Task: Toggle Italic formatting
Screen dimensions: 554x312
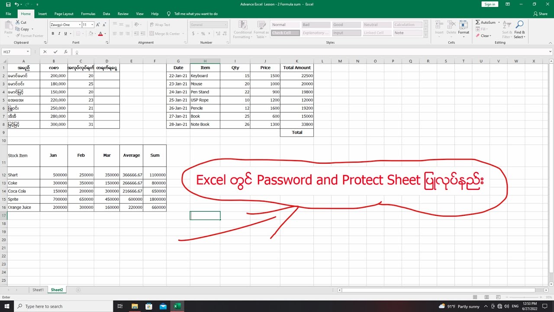Action: pos(59,33)
